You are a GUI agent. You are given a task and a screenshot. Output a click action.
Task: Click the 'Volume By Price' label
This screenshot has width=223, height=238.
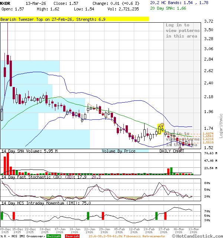tap(119, 151)
